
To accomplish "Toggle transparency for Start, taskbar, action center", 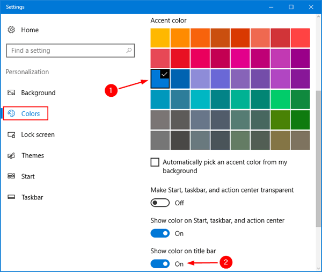I will [160, 203].
